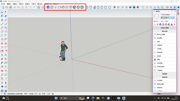Open the 绘图(R) menu

(27, 4)
